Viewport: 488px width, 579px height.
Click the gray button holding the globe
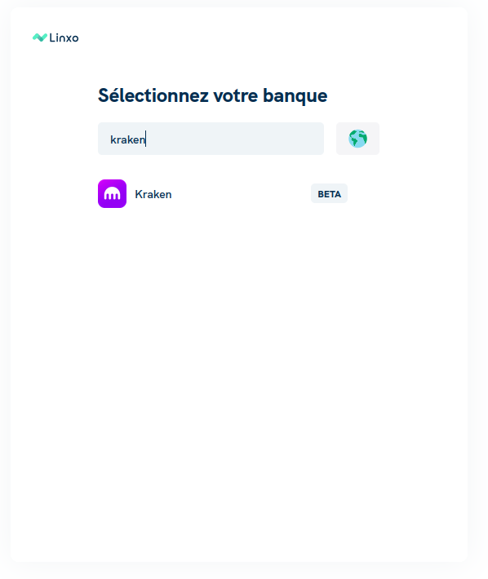click(357, 139)
